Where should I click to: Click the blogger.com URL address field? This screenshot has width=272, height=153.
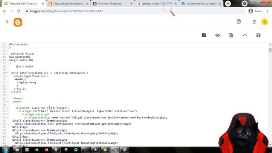click(135, 11)
